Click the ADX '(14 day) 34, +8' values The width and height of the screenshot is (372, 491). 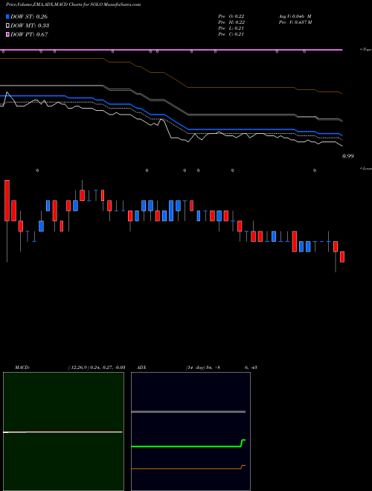tap(202, 368)
